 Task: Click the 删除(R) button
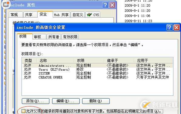click(96, 101)
